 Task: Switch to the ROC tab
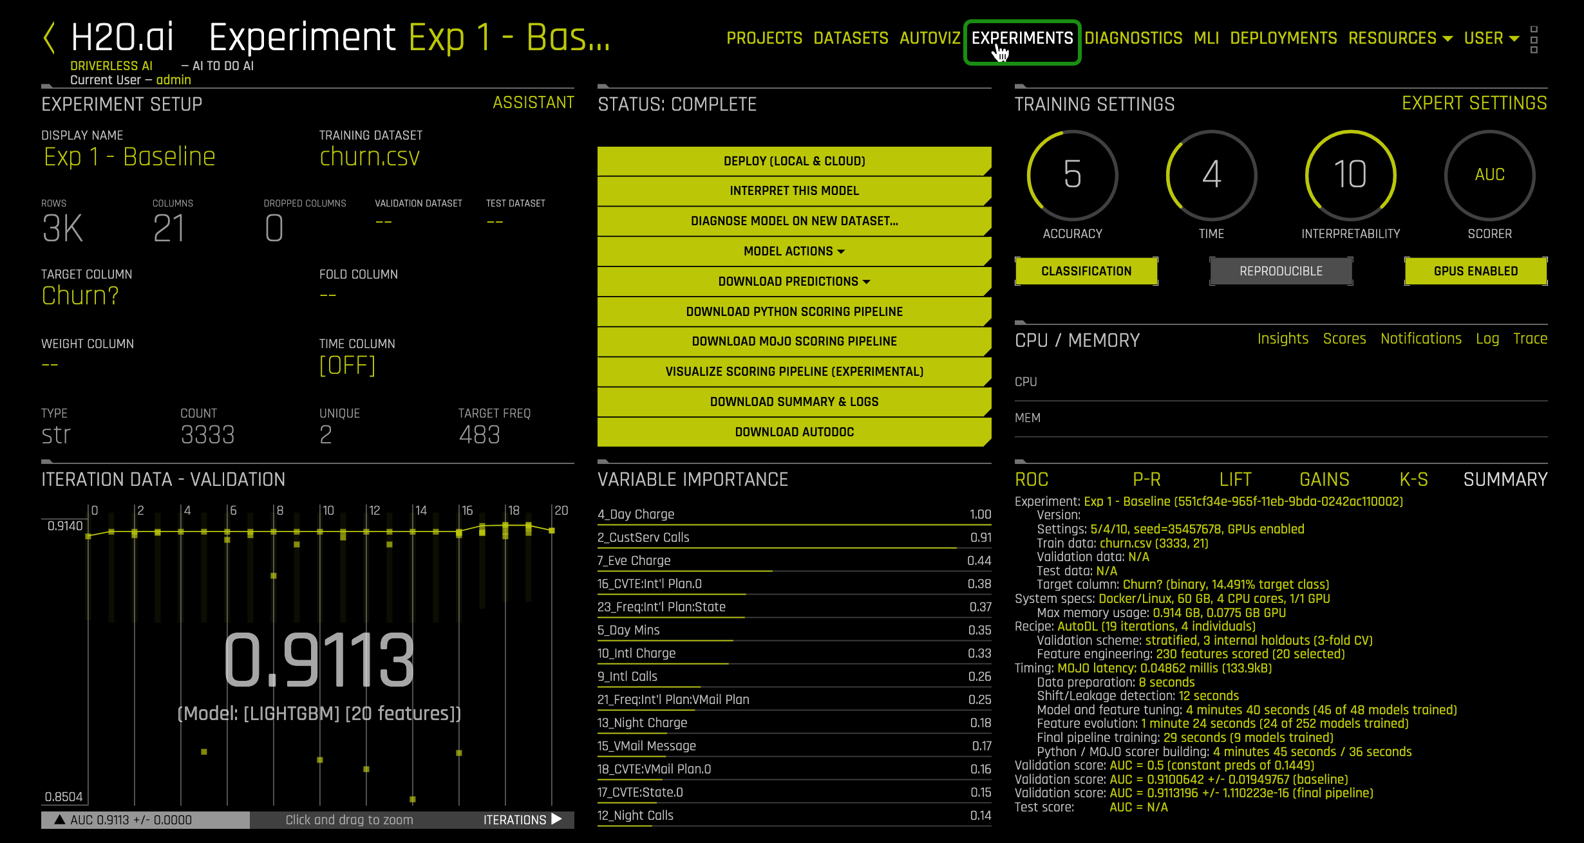point(1032,479)
